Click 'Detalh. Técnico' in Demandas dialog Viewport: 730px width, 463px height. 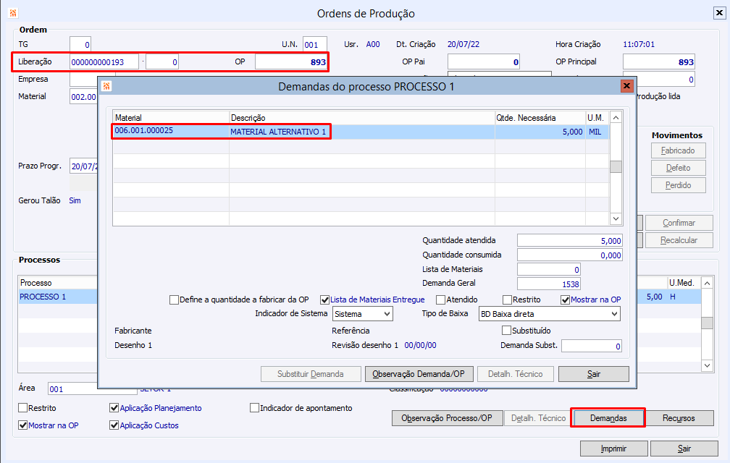[x=516, y=374]
